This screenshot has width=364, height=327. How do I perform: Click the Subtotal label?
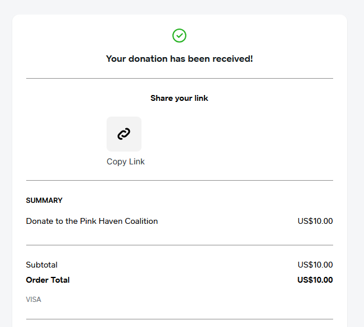coord(42,265)
